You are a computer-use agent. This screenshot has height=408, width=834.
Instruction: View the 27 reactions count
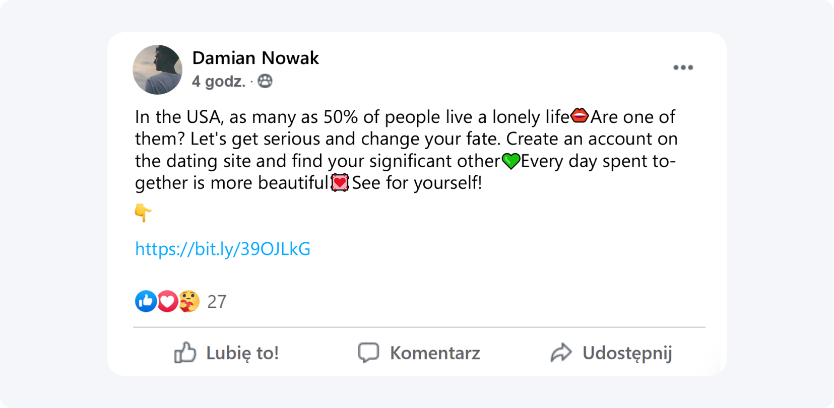coord(217,301)
